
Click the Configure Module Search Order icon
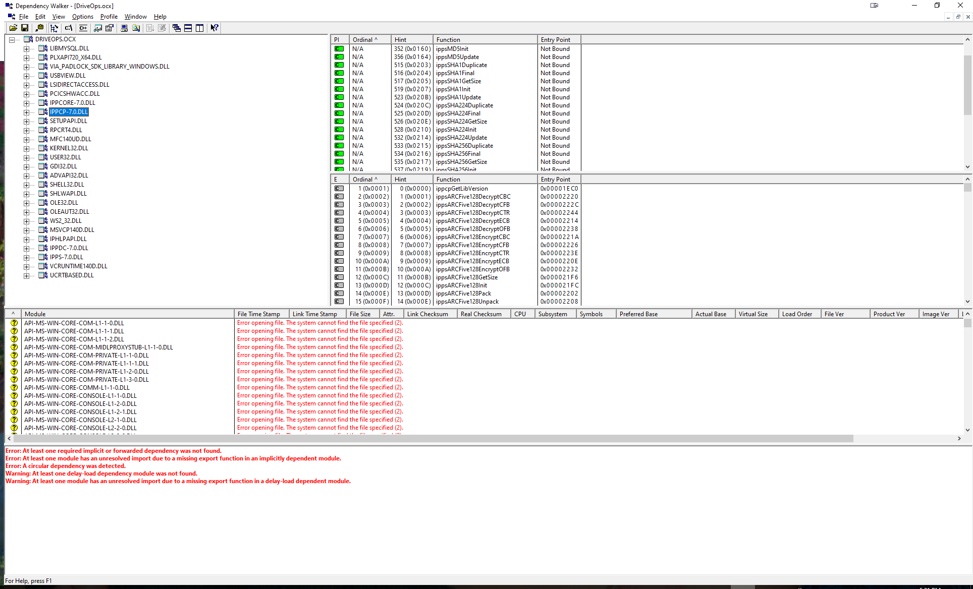[x=136, y=28]
